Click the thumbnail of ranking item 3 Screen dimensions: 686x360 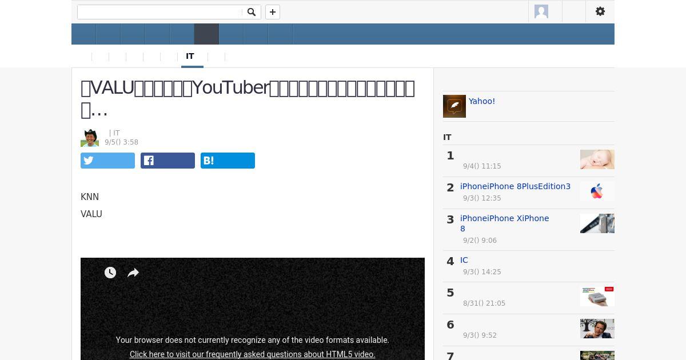click(x=597, y=223)
